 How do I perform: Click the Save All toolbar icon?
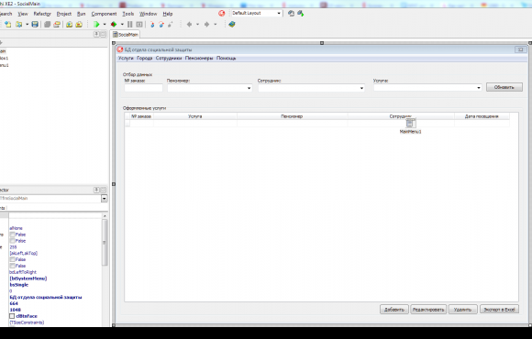tap(48, 25)
